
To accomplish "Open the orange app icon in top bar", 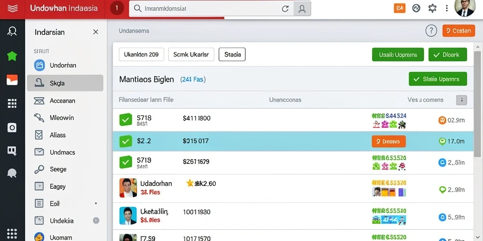I will pyautogui.click(x=400, y=8).
